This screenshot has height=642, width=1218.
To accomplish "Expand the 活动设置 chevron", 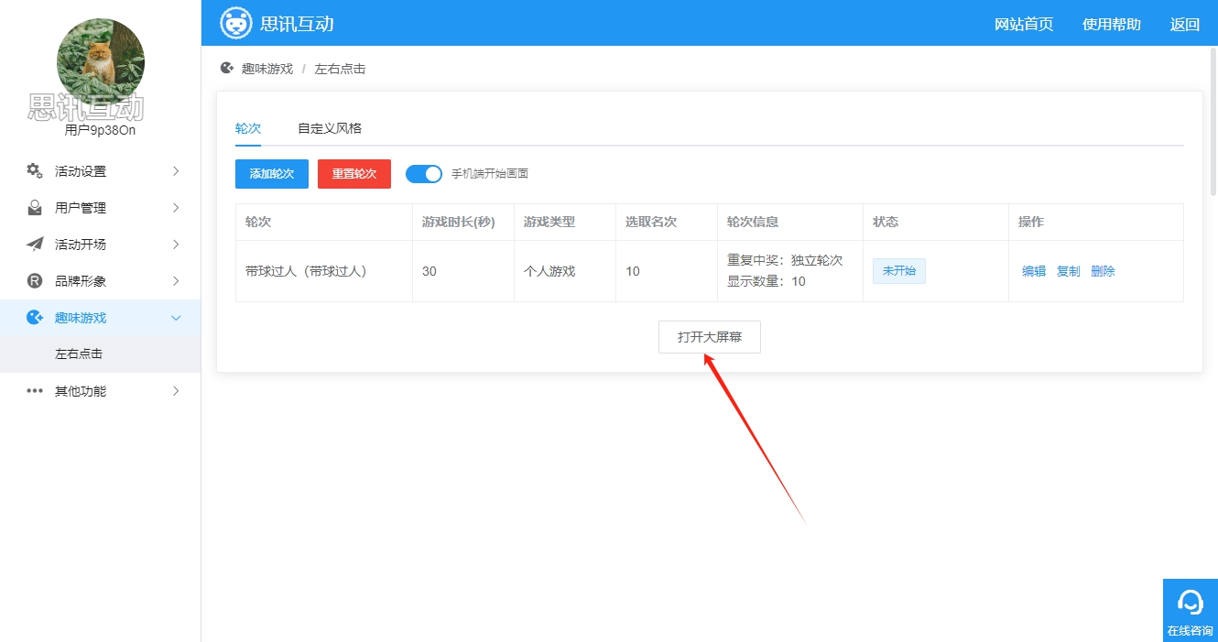I will (x=176, y=171).
